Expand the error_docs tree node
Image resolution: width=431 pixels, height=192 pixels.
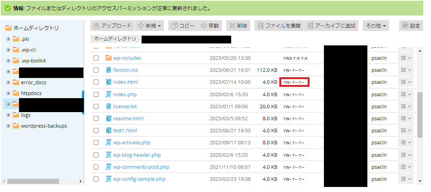[8, 82]
